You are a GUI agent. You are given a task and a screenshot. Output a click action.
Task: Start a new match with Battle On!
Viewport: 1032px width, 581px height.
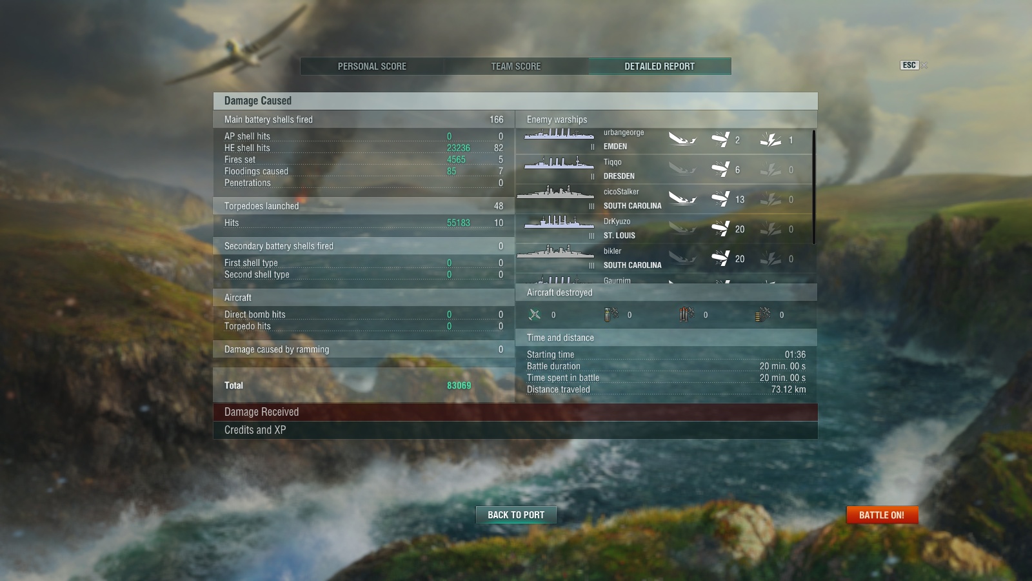click(882, 515)
